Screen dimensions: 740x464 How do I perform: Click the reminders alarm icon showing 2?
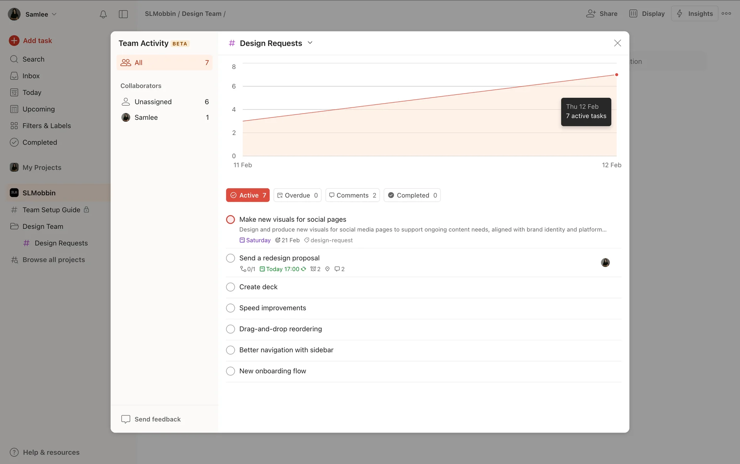coord(313,269)
